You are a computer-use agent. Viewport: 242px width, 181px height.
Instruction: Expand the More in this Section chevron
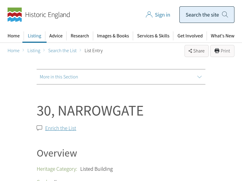click(x=199, y=77)
